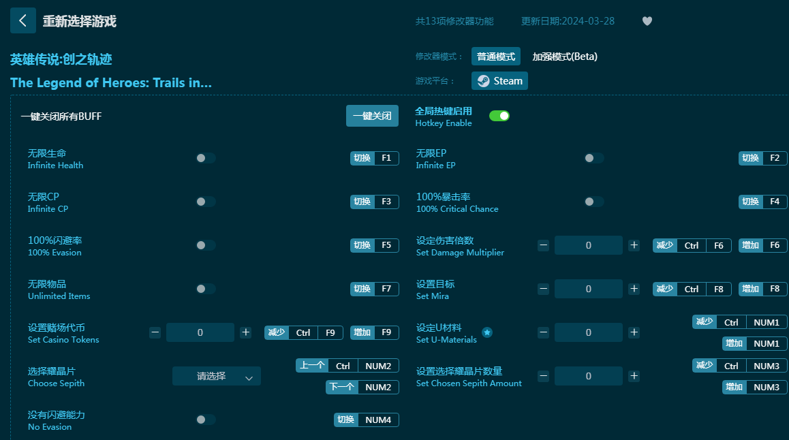
Task: Click 切换 NUM4 hotkey for No Evasion
Action: tap(367, 420)
